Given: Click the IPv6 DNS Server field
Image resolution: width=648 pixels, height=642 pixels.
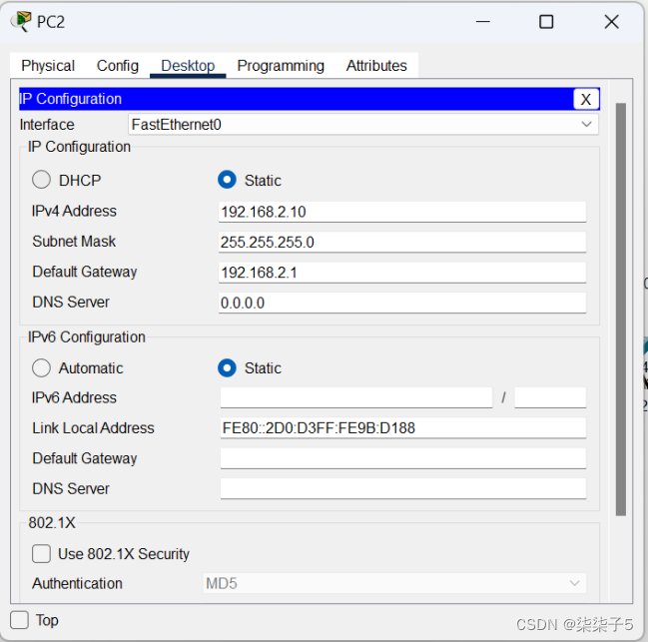Looking at the screenshot, I should click(x=403, y=488).
